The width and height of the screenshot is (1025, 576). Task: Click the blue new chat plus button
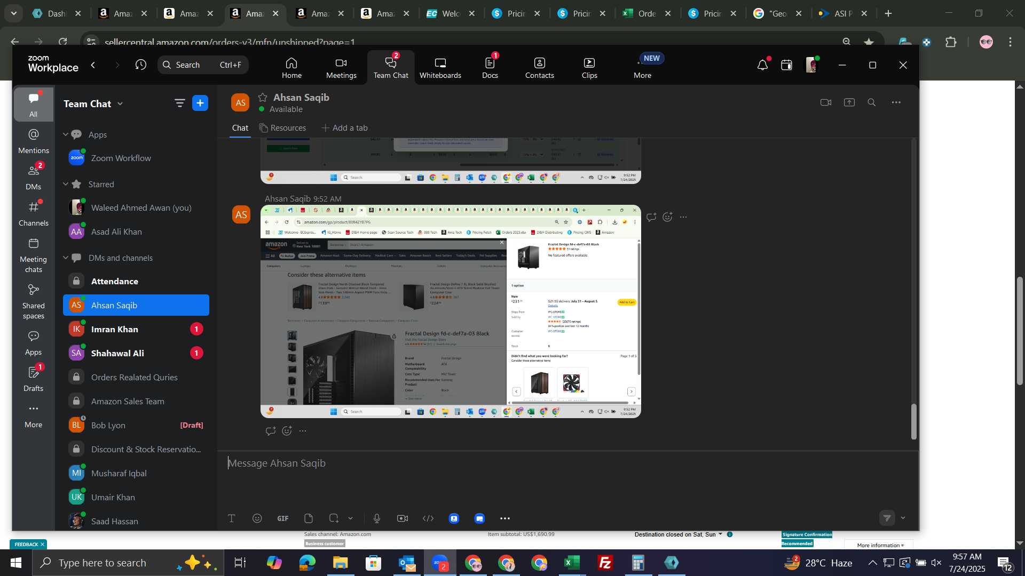coord(200,103)
